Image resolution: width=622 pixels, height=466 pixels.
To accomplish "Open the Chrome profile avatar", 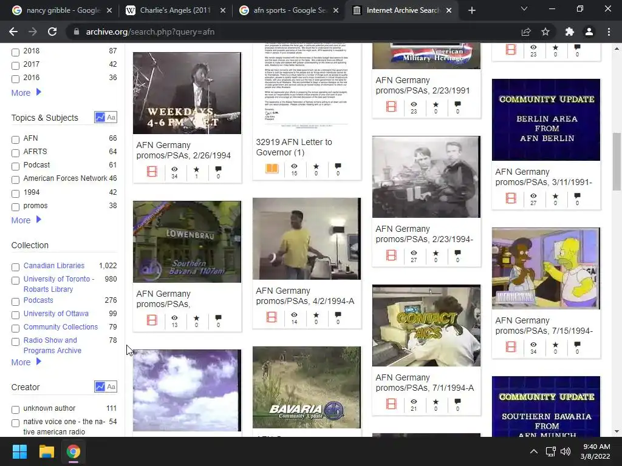I will pyautogui.click(x=589, y=32).
